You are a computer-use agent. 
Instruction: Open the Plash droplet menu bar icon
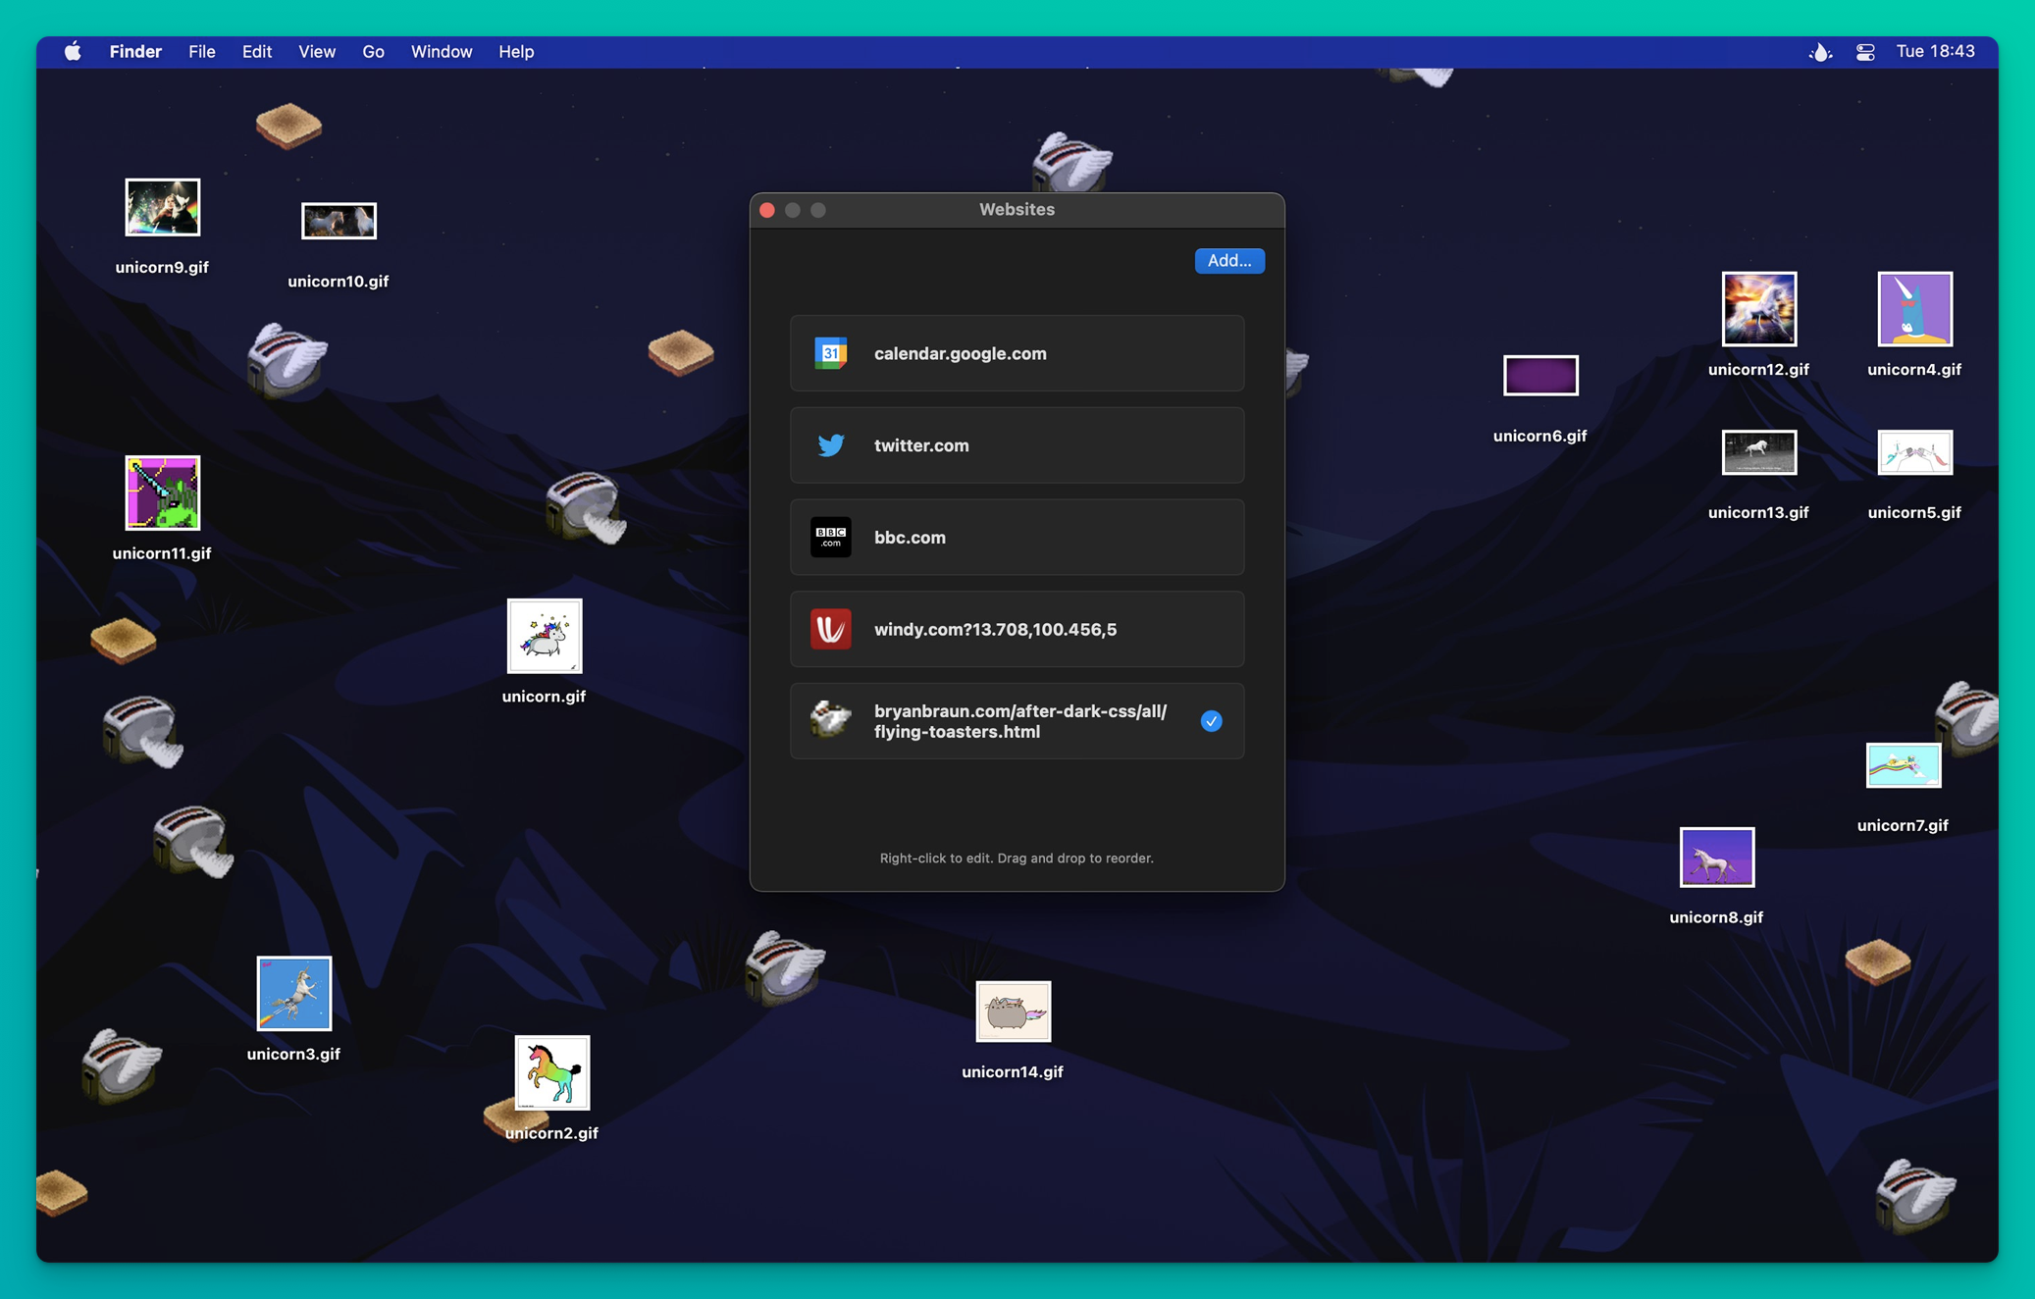pyautogui.click(x=1820, y=52)
